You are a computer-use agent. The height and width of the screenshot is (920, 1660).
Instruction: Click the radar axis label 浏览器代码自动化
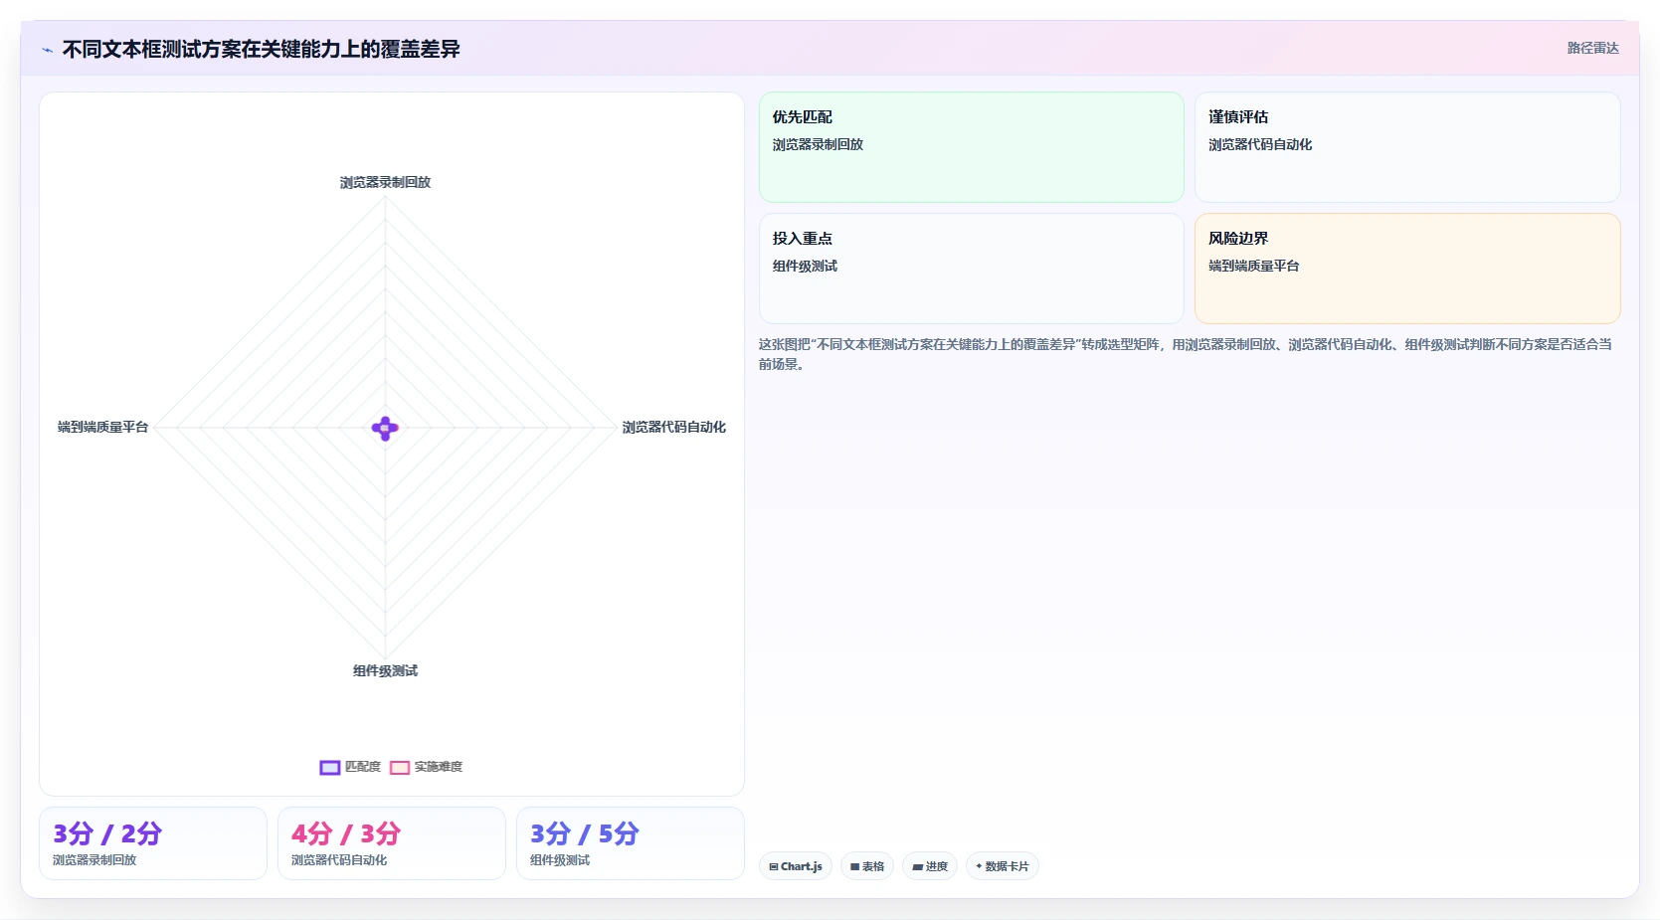coord(673,427)
